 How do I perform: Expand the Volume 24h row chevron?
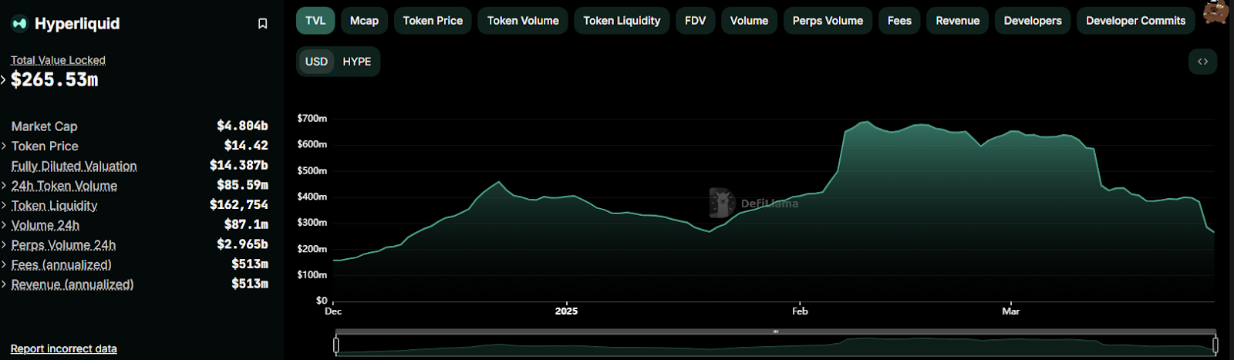tap(4, 225)
